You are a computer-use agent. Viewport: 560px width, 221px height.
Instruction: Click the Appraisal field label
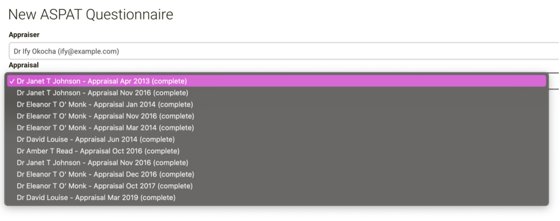(24, 65)
